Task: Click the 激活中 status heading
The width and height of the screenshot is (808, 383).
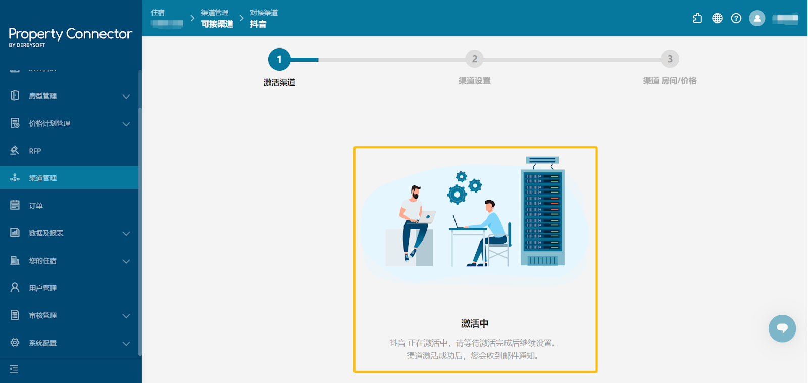Action: 475,323
